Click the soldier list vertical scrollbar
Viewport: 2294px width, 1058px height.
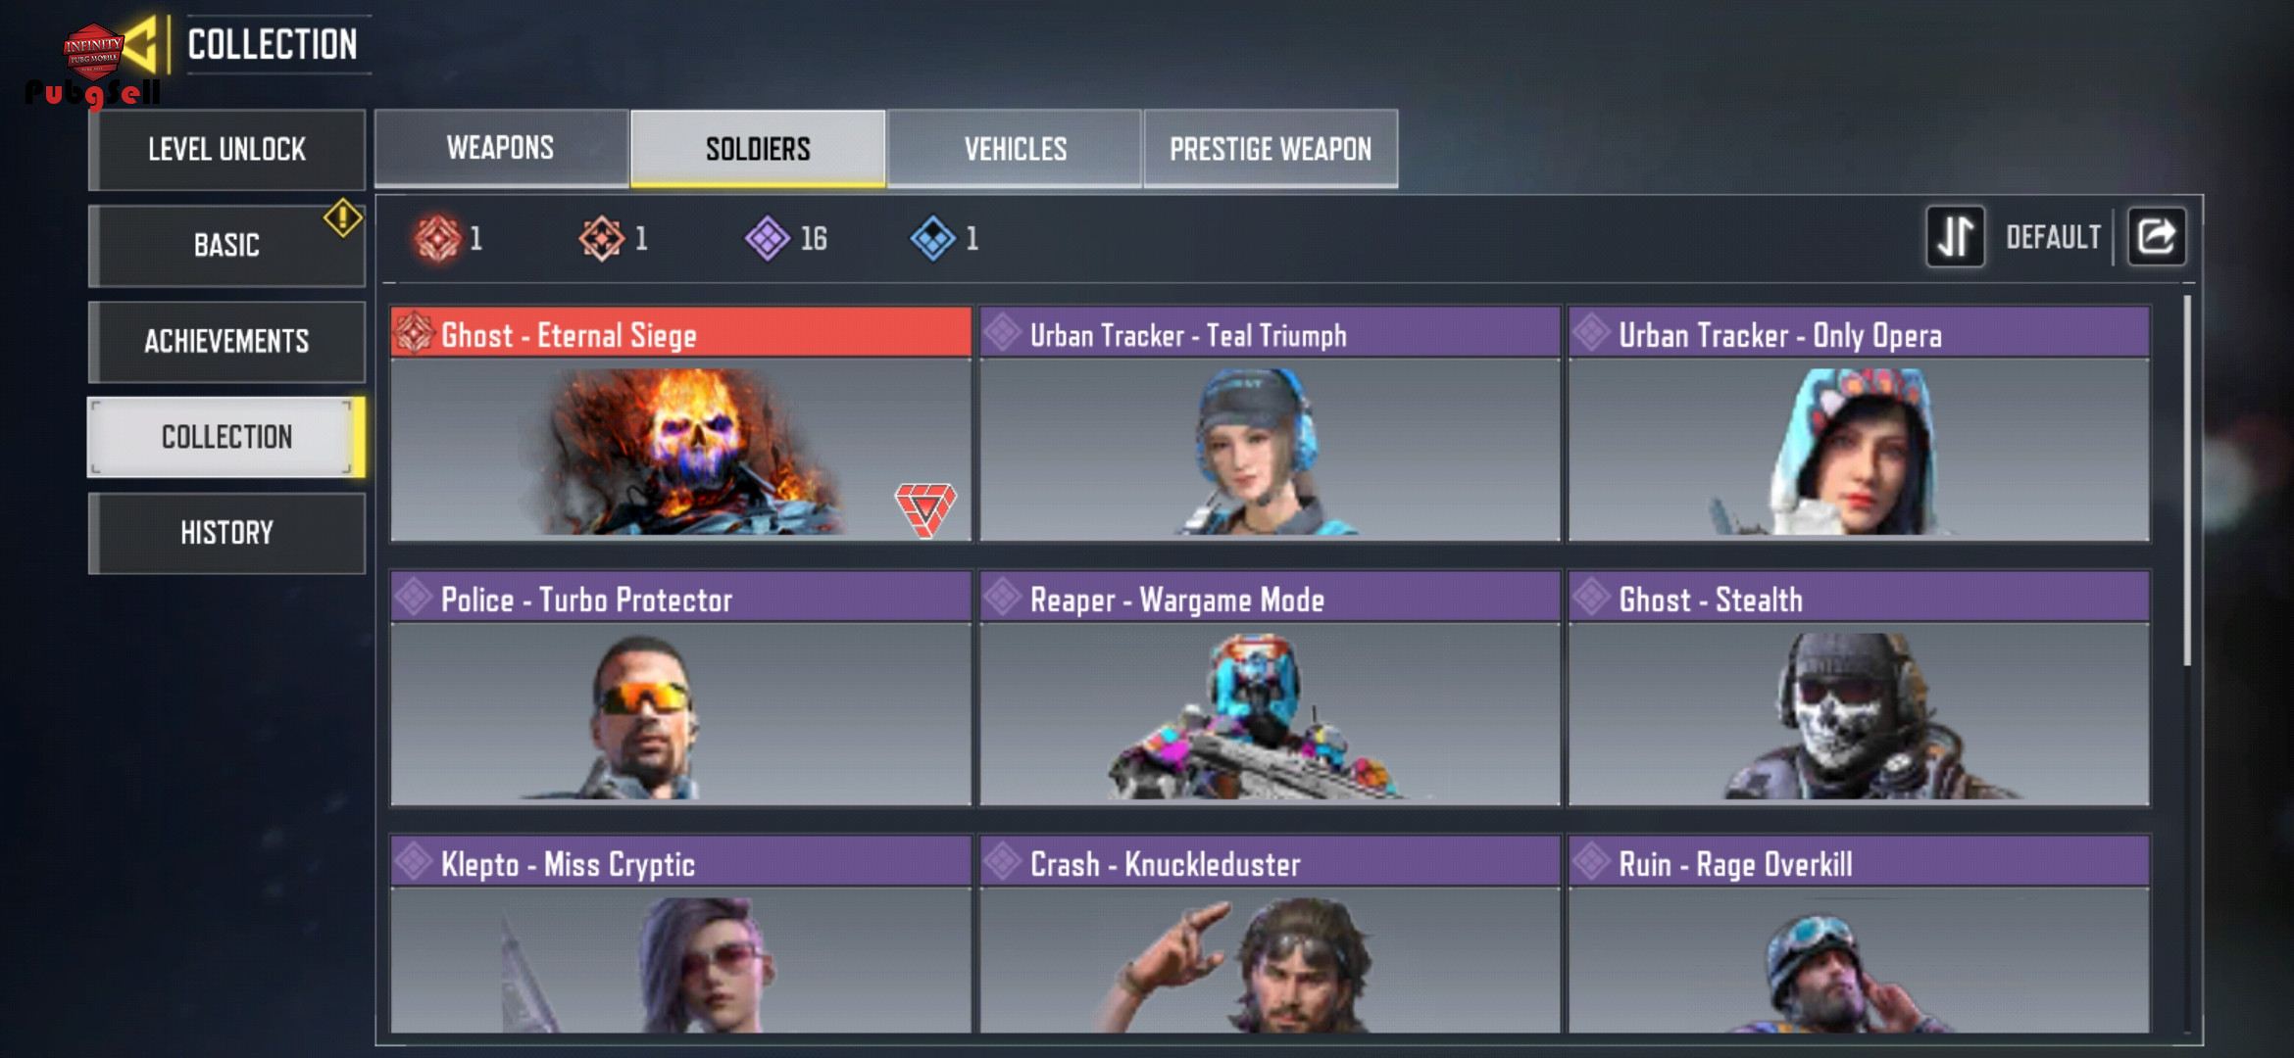[x=2186, y=480]
